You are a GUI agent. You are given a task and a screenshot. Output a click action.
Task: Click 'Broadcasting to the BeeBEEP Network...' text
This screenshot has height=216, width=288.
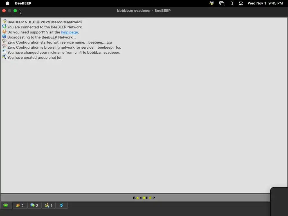42,37
